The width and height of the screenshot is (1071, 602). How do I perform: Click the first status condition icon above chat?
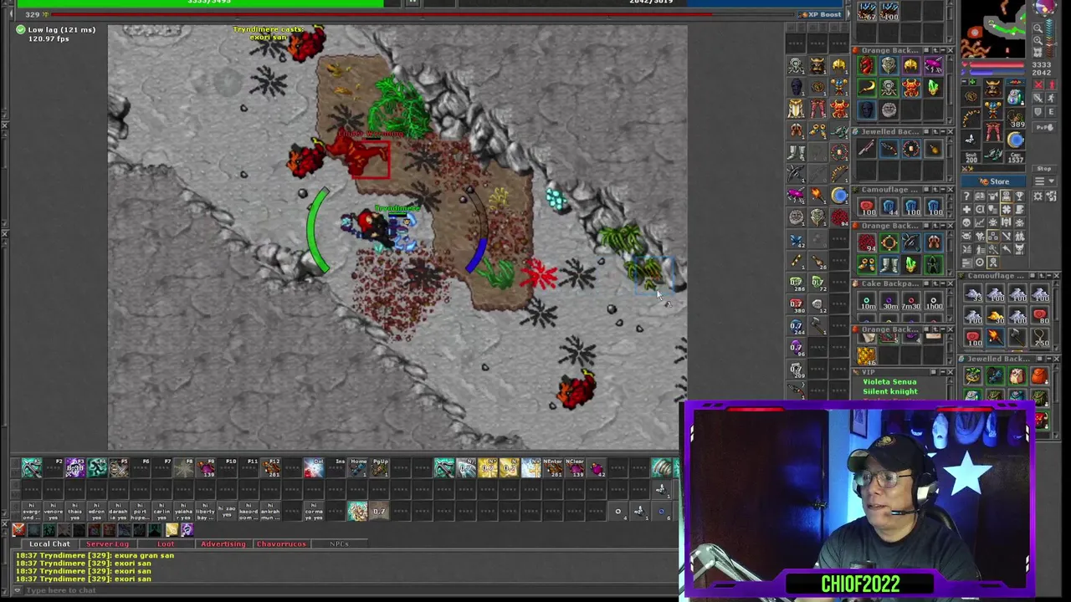[x=18, y=529]
